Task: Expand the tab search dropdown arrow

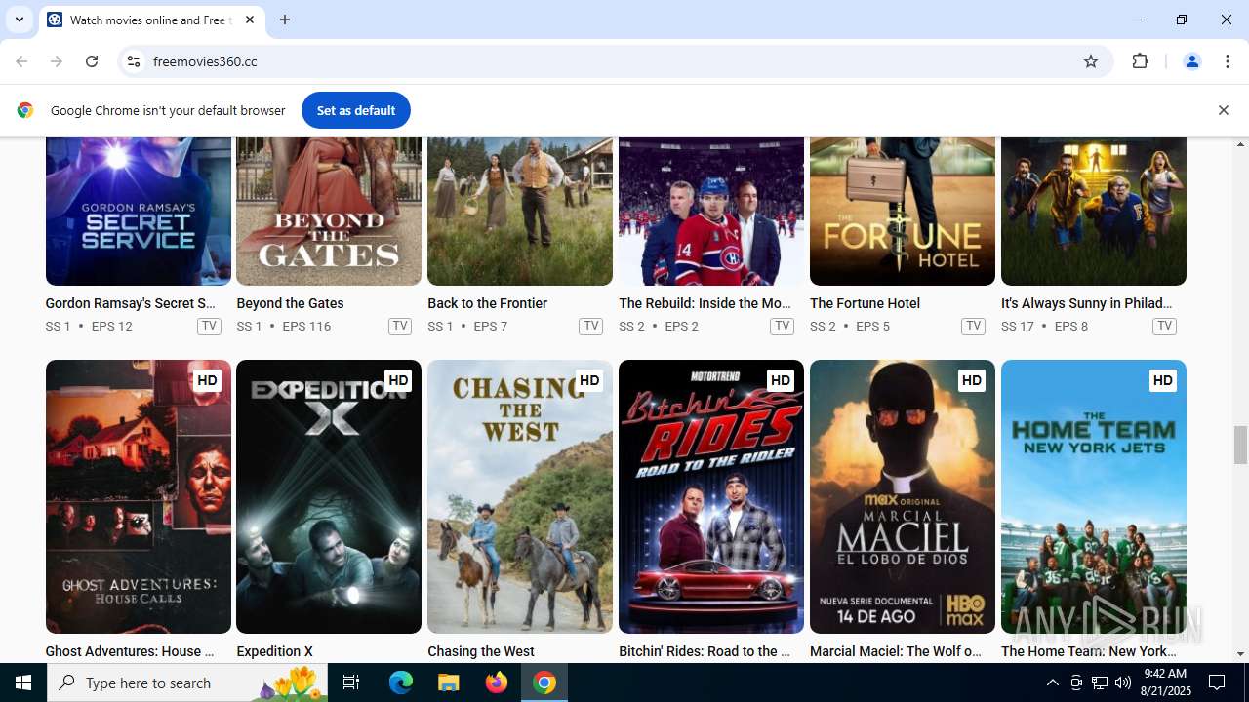Action: coord(20,19)
